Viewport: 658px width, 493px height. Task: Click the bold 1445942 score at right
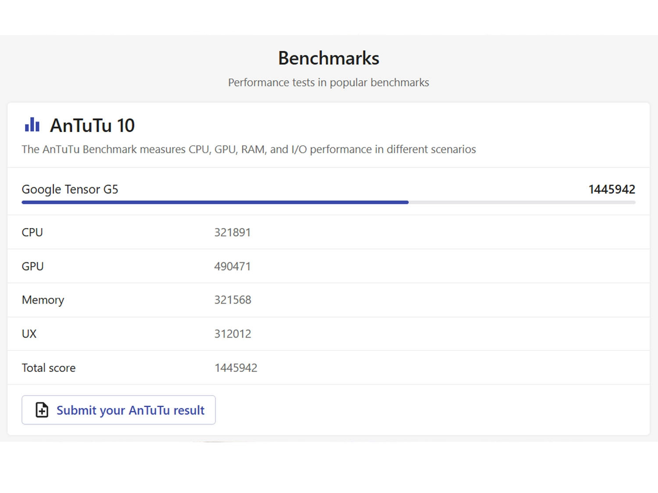(612, 189)
